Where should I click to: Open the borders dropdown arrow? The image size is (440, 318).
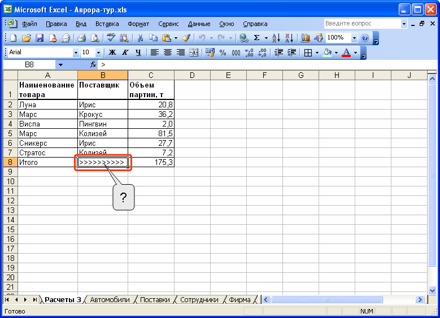tap(317, 53)
